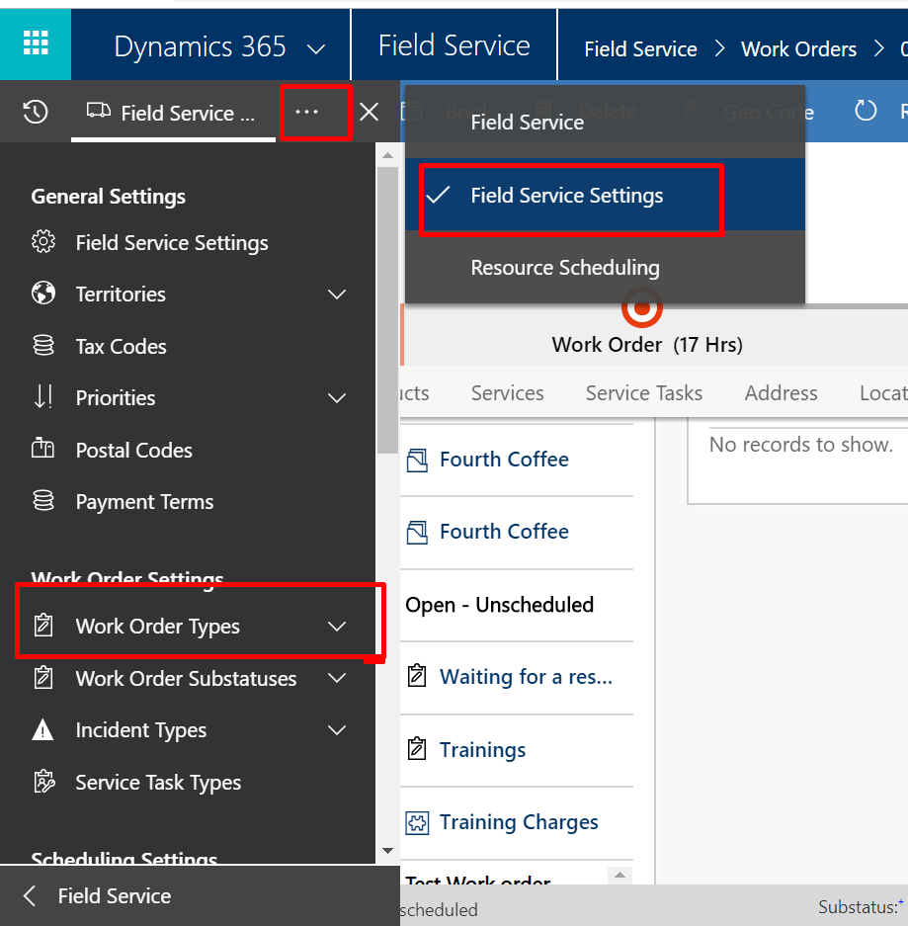Open the app launcher waffle icon

pos(36,42)
